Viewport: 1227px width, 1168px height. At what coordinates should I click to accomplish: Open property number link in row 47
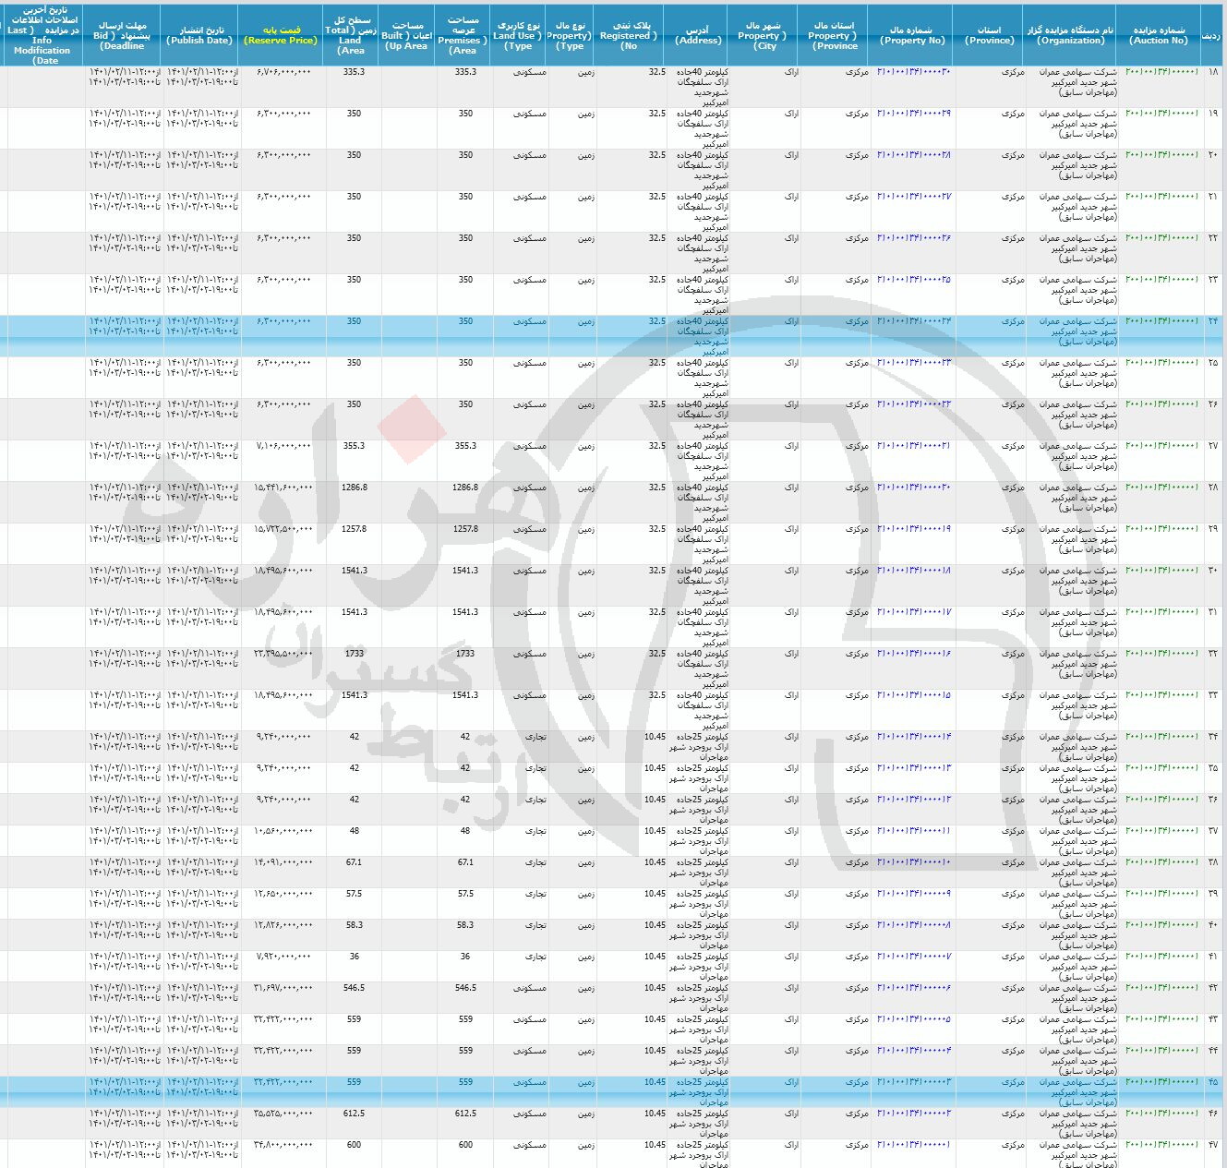click(x=913, y=1145)
